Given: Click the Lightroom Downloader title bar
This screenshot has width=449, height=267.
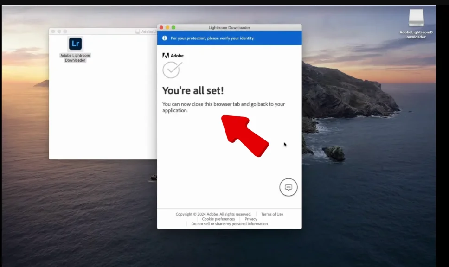Looking at the screenshot, I should point(229,27).
